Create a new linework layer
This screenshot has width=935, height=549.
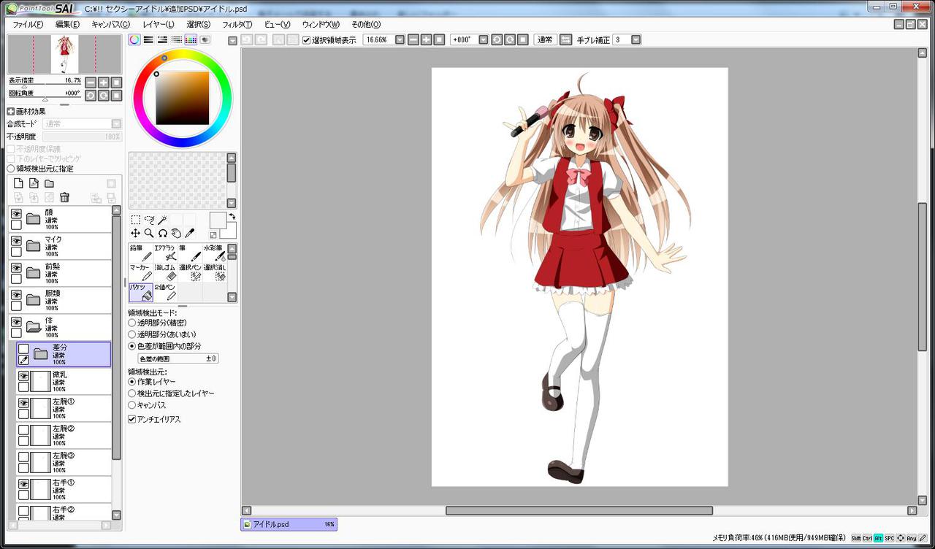point(34,183)
